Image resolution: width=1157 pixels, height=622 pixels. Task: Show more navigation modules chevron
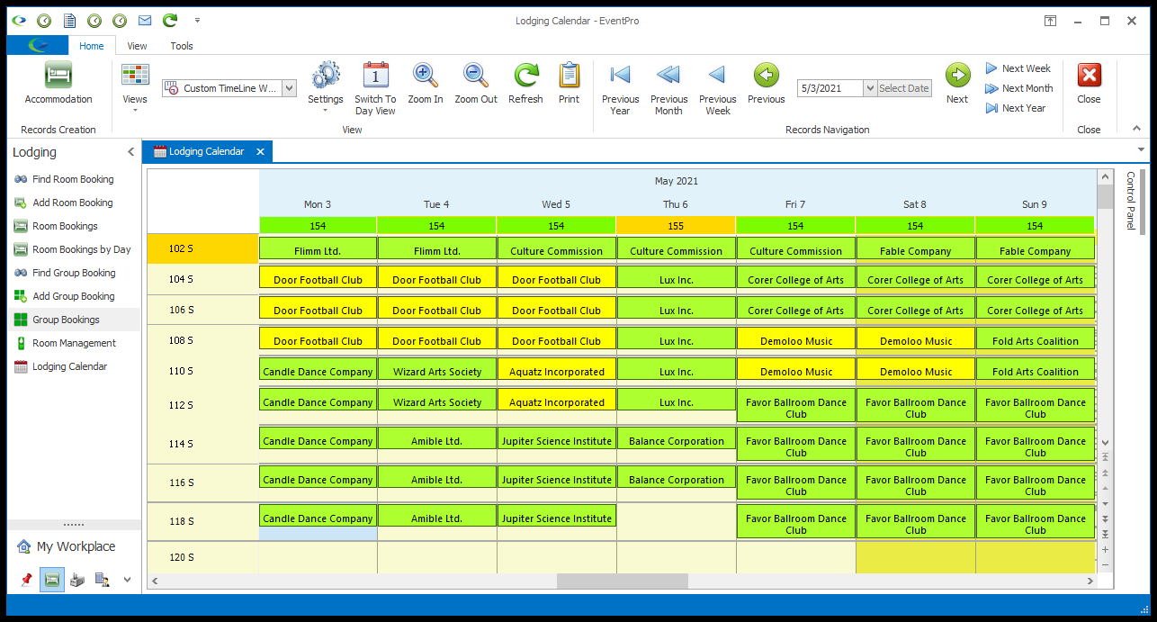click(127, 580)
